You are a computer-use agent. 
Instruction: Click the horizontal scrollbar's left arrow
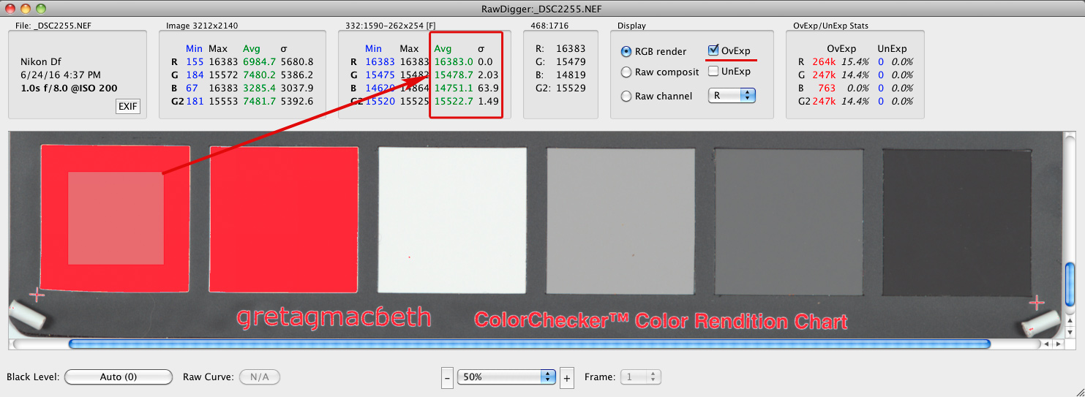[1047, 344]
